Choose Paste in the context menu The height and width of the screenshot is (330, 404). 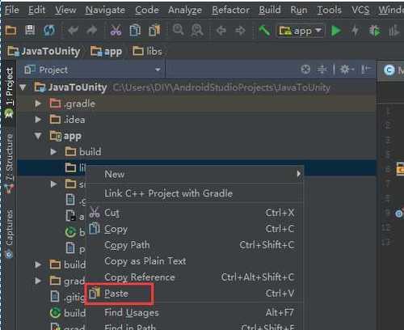click(195, 294)
